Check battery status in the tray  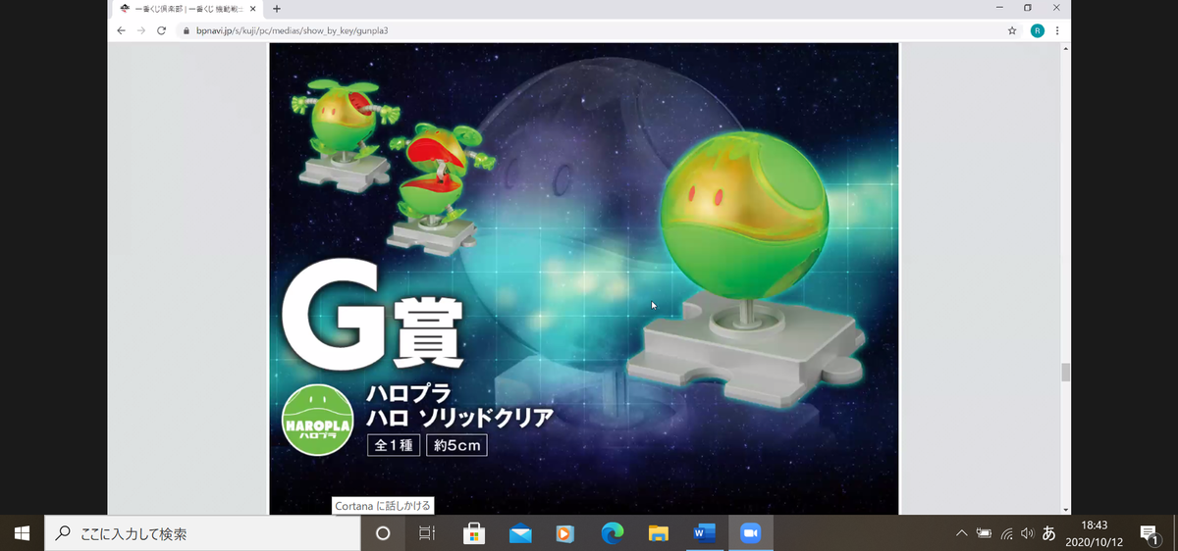[985, 533]
